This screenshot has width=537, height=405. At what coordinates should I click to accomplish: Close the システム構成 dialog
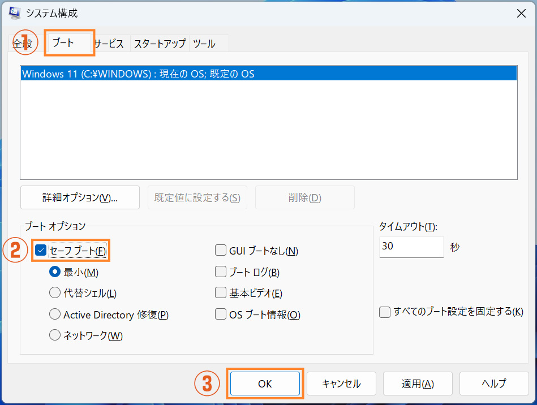coord(521,14)
